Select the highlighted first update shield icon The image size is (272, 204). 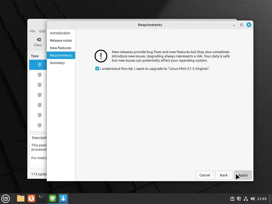pos(40,65)
